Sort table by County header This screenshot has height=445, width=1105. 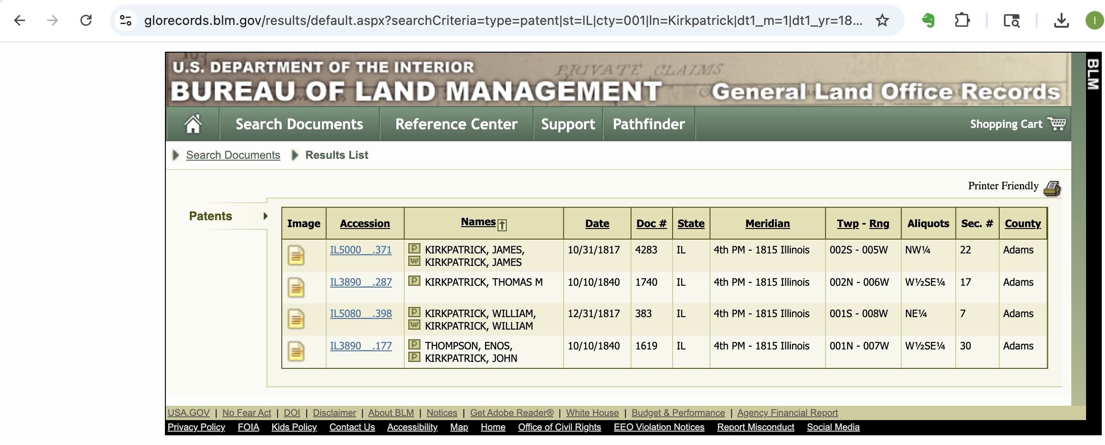click(x=1022, y=223)
